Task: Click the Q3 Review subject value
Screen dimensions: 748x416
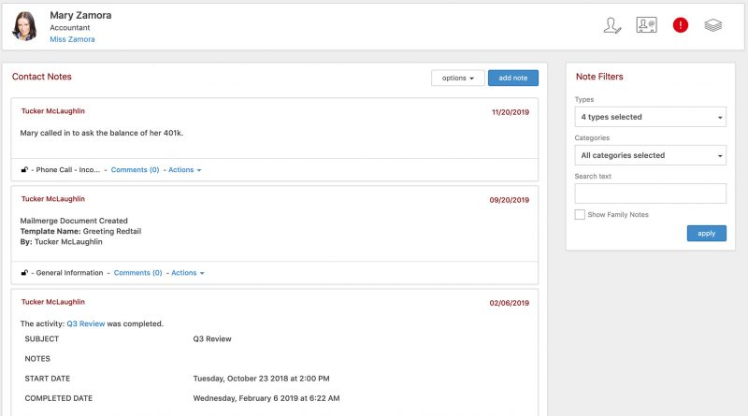Action: (212, 338)
